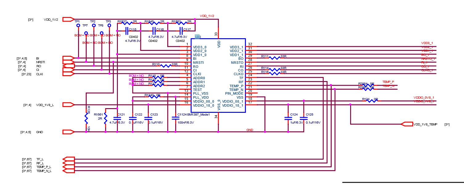Select the BM1397_Mode1 part name label
464x184 pixels.
click(198, 115)
